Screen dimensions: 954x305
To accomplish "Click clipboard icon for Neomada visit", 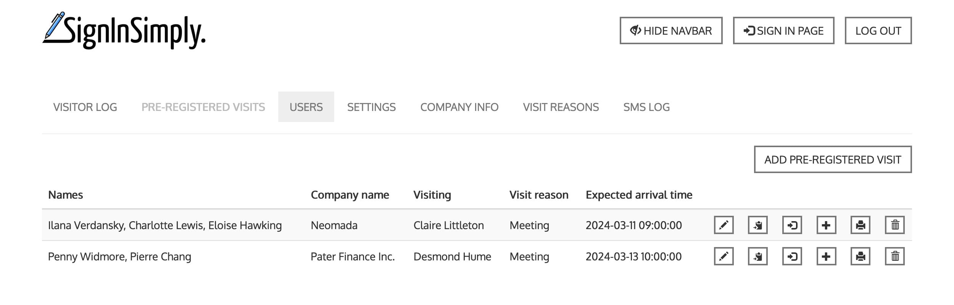I will point(757,225).
